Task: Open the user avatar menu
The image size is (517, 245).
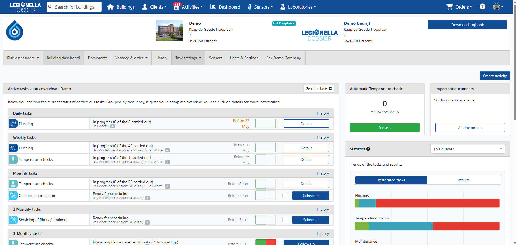Action: [498, 7]
